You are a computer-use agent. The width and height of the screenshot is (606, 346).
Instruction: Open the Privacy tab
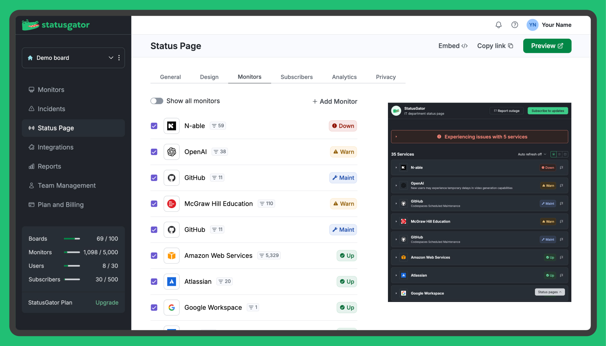pyautogui.click(x=386, y=77)
